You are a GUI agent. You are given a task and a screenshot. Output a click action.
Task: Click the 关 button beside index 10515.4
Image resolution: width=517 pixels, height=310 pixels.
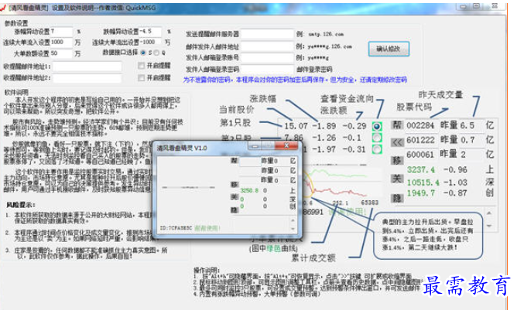coord(397,179)
